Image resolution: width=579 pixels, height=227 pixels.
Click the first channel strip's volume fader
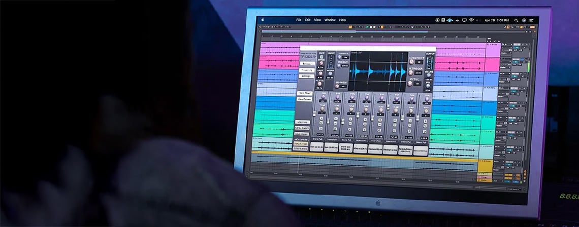pyautogui.click(x=314, y=113)
